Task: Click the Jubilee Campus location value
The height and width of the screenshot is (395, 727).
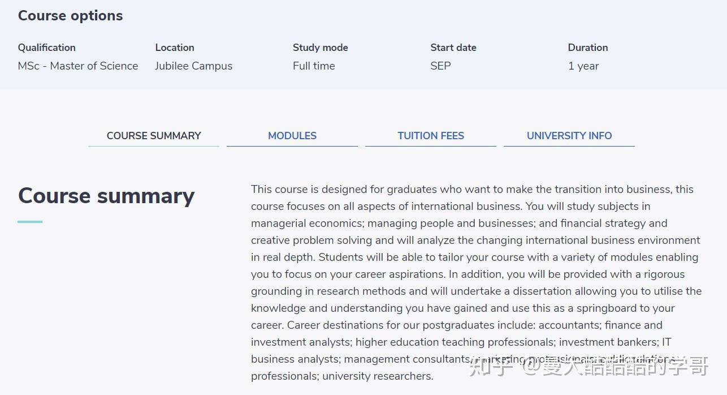Action: (194, 66)
